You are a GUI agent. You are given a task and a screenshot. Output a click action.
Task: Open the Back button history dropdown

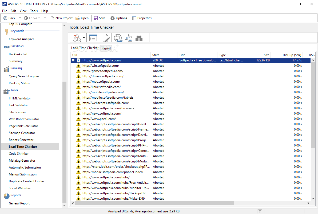click(20, 18)
